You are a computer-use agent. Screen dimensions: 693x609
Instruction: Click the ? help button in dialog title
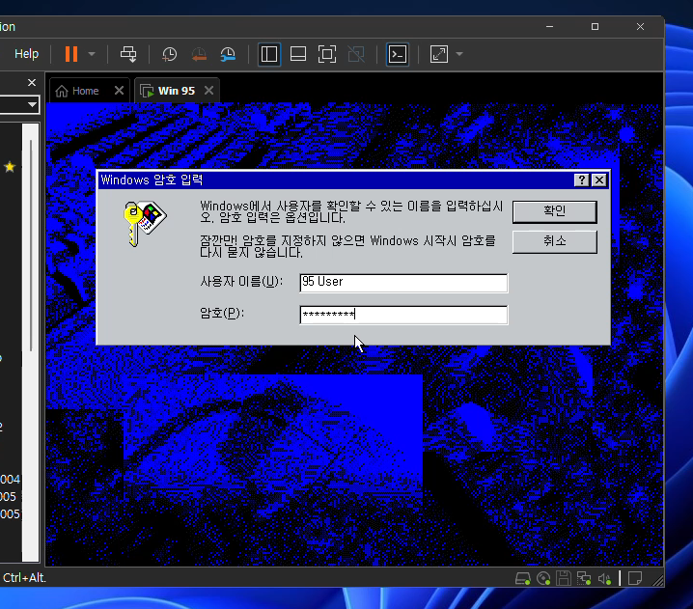pyautogui.click(x=582, y=180)
